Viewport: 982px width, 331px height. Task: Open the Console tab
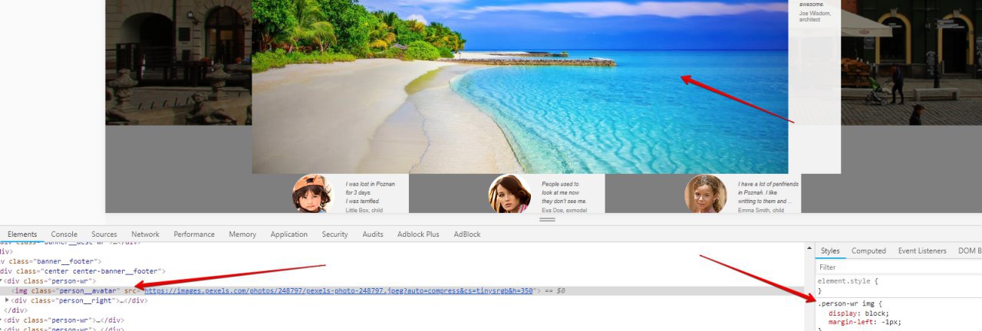64,234
